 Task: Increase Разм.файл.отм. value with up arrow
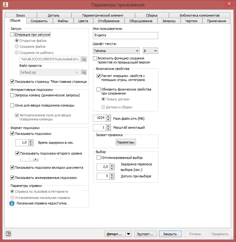[108, 116]
